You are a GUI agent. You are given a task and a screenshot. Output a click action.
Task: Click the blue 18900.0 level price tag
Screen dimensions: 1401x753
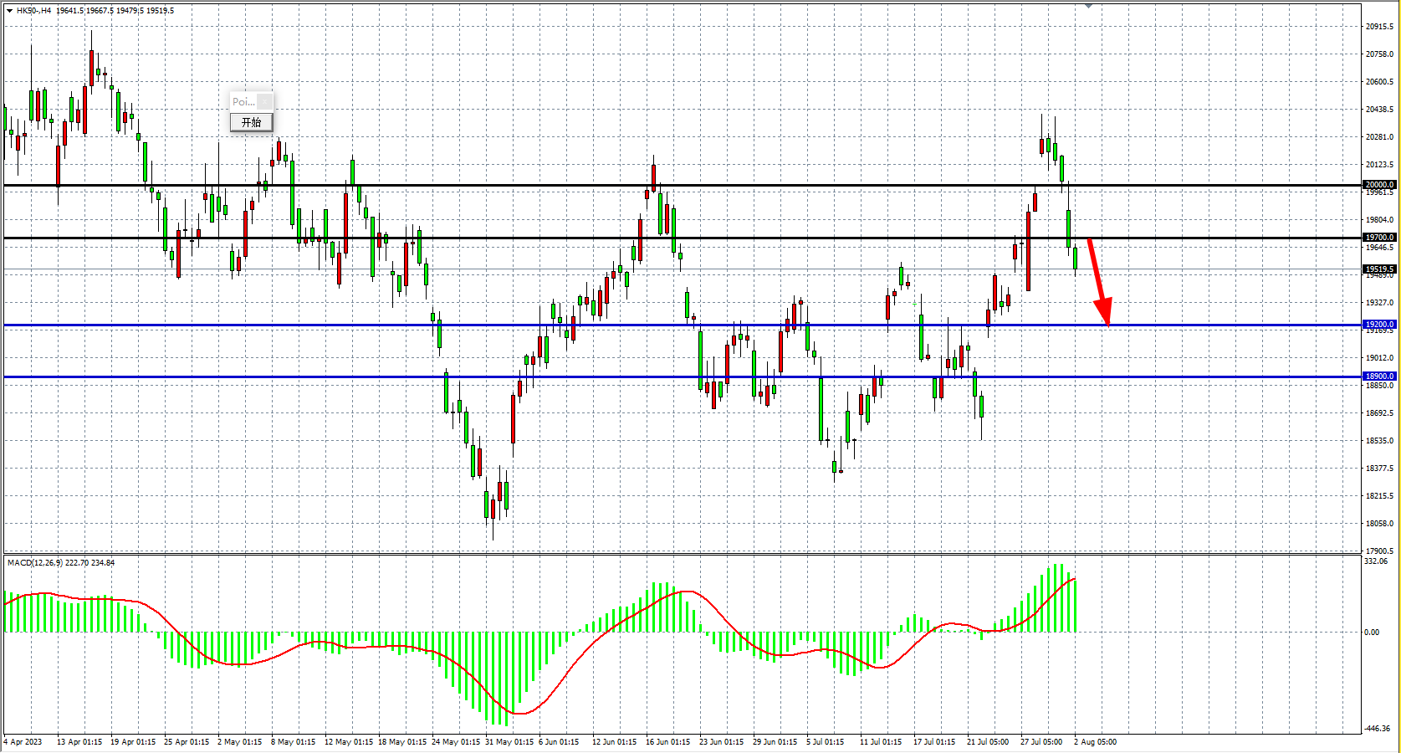(1379, 376)
